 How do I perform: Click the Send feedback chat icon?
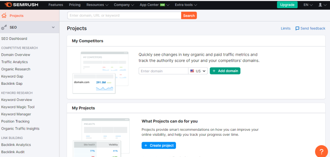pos(297,28)
